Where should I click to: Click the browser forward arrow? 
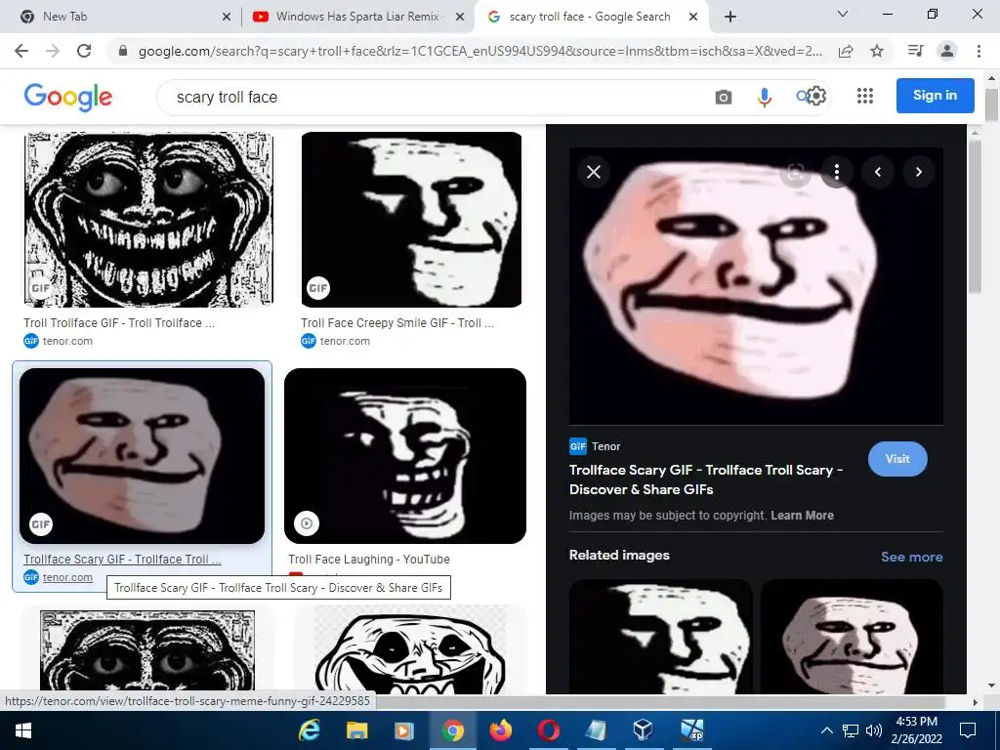point(53,51)
